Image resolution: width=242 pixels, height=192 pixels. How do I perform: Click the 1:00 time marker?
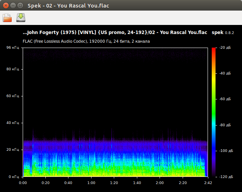point(91,183)
